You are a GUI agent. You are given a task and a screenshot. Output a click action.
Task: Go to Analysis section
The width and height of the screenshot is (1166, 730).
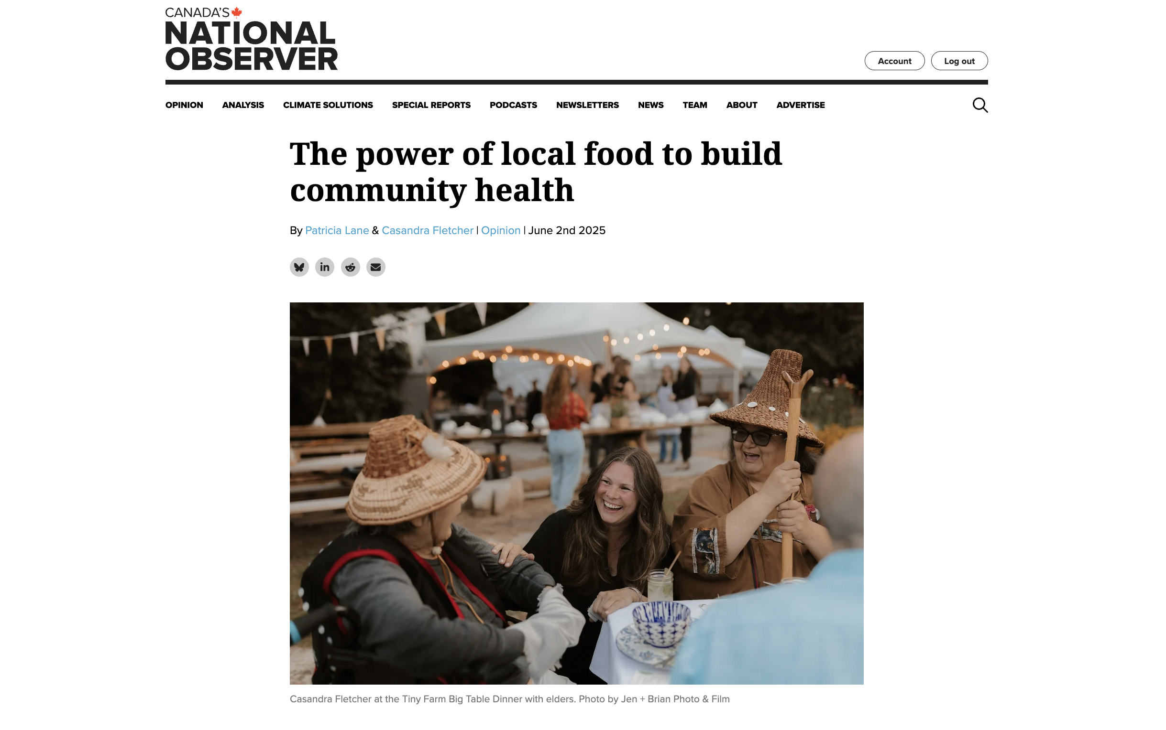click(243, 105)
